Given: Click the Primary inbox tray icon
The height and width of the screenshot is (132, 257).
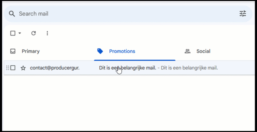Looking at the screenshot, I should tap(13, 51).
